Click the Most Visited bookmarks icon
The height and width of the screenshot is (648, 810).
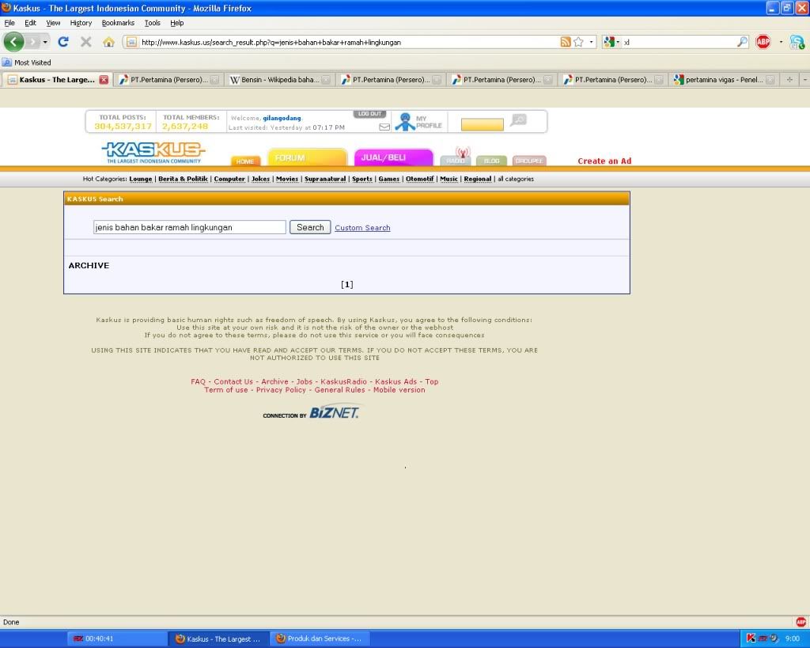(x=6, y=63)
